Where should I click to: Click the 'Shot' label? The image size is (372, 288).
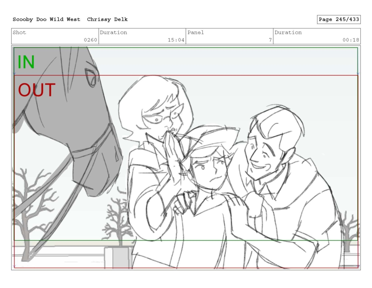[19, 32]
